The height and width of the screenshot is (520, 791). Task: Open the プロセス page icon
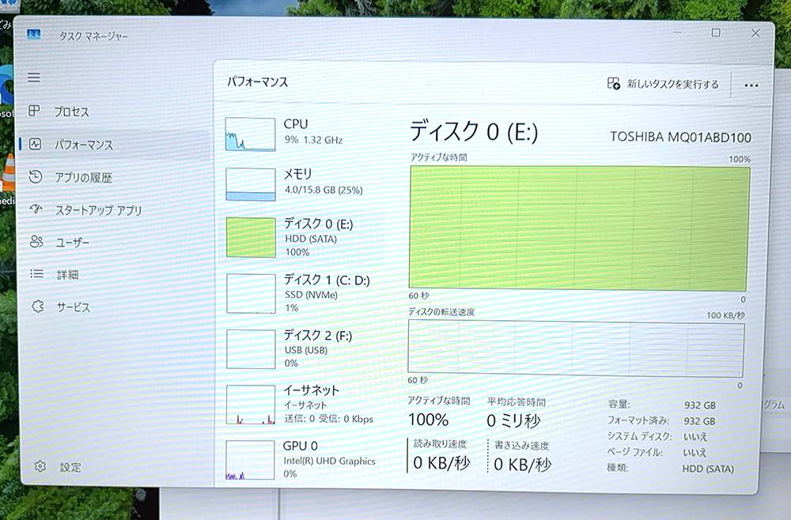[x=36, y=111]
